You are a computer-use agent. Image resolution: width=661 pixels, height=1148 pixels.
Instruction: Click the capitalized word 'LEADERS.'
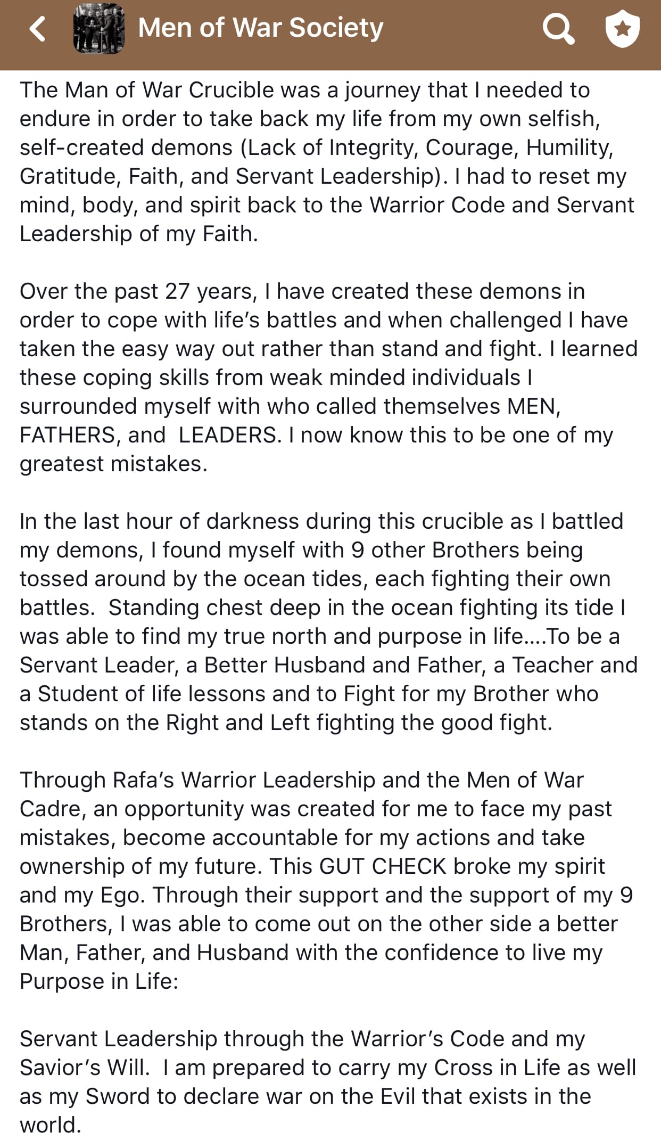pyautogui.click(x=230, y=435)
